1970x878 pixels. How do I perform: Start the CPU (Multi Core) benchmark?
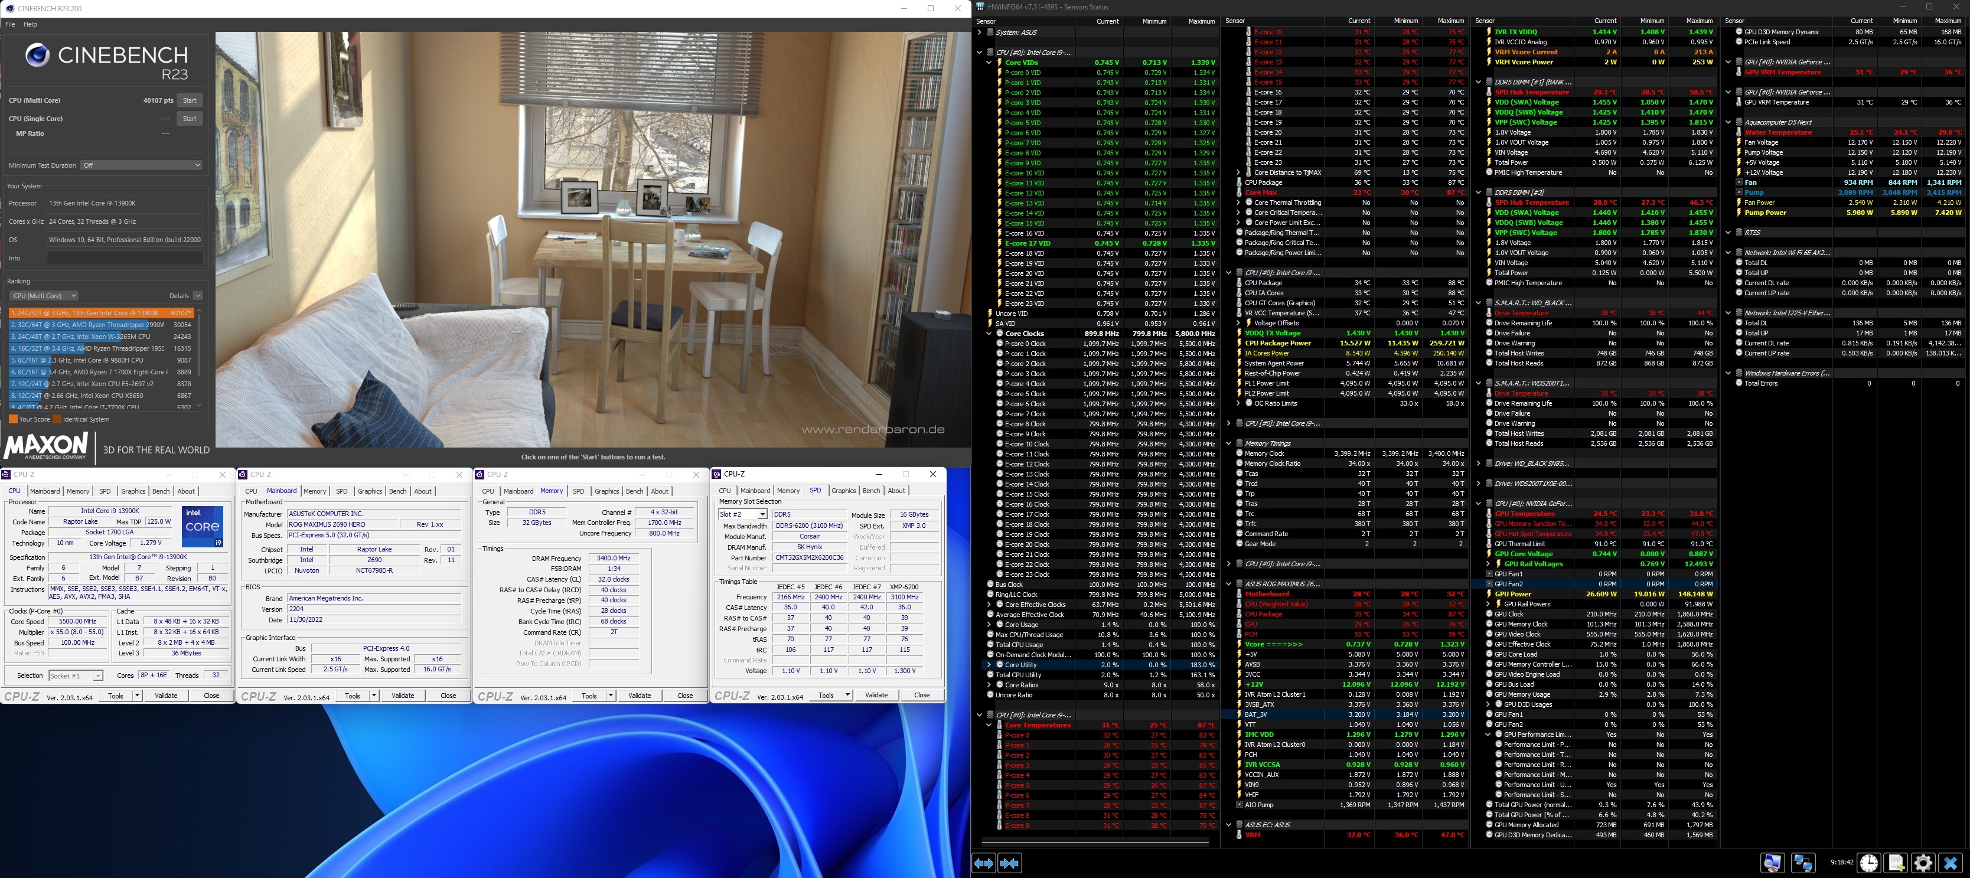pyautogui.click(x=190, y=100)
